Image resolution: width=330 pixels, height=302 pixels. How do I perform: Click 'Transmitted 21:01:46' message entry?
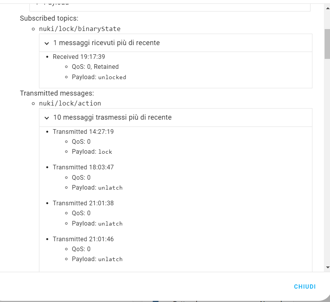coord(83,239)
